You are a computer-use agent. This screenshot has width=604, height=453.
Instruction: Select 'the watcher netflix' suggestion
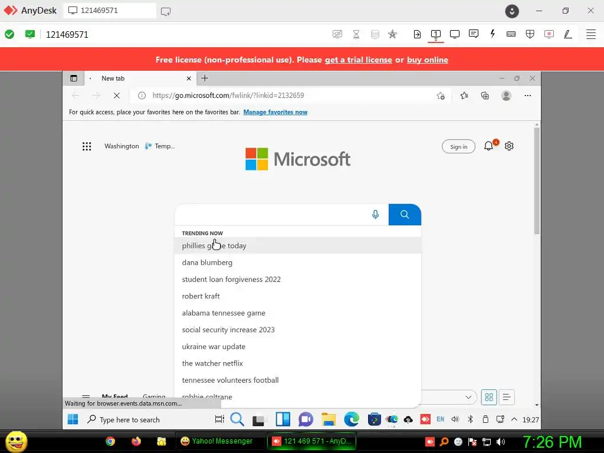click(298, 363)
